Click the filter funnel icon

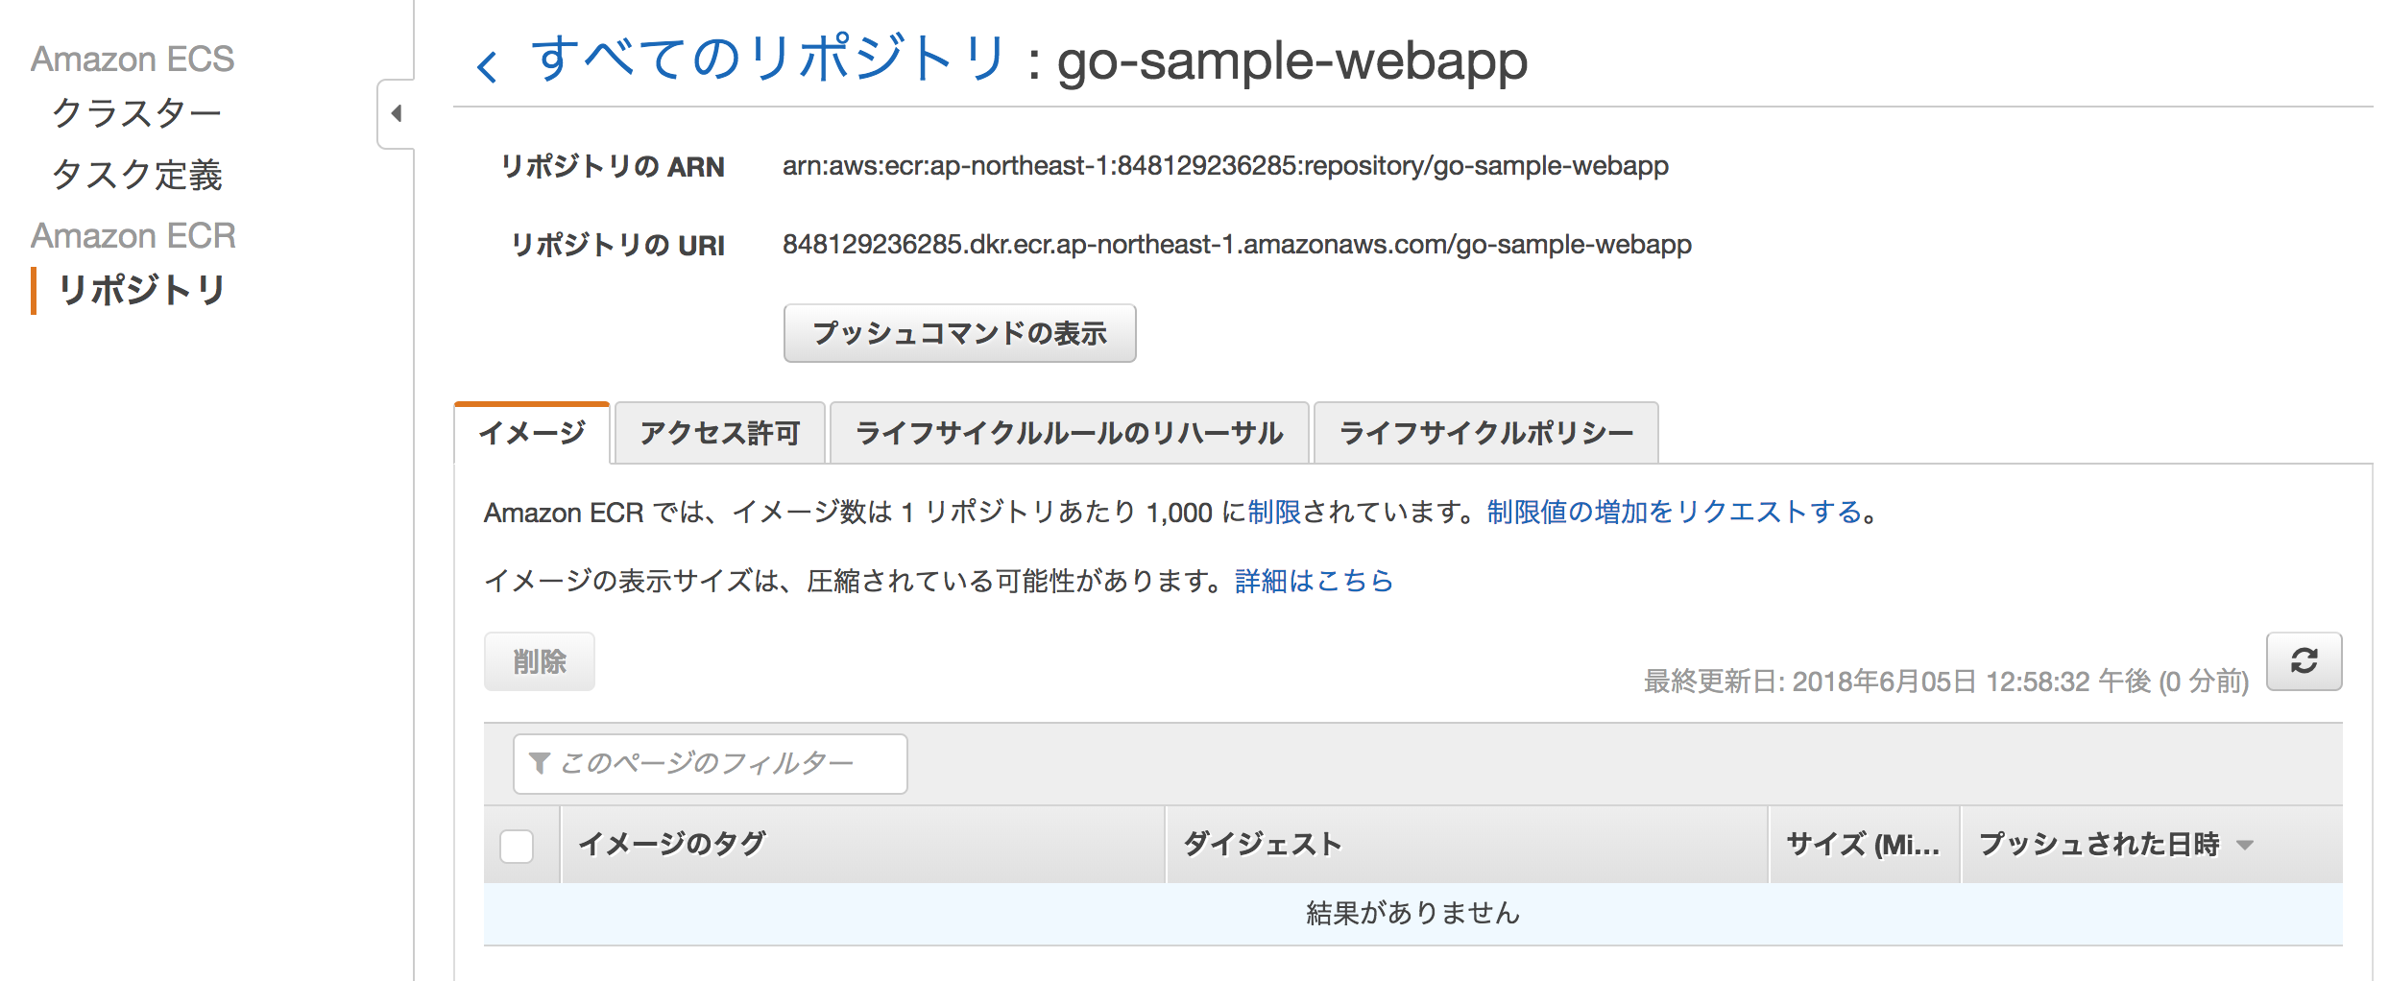point(539,763)
